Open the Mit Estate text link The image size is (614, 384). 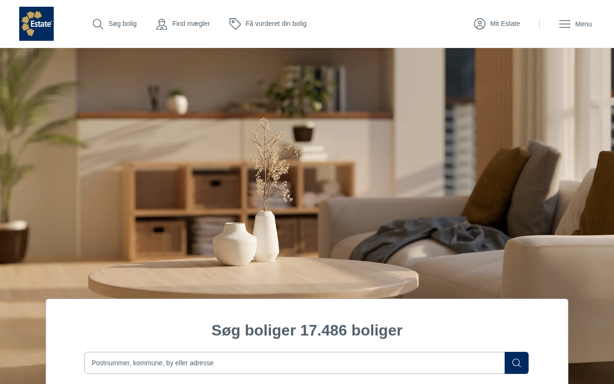pyautogui.click(x=505, y=24)
